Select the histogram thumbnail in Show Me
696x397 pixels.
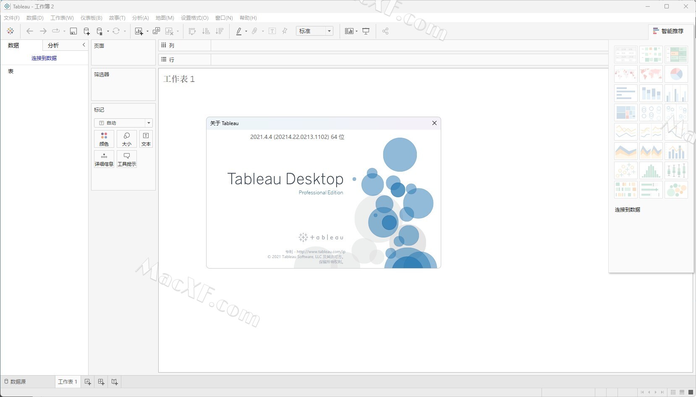click(651, 170)
